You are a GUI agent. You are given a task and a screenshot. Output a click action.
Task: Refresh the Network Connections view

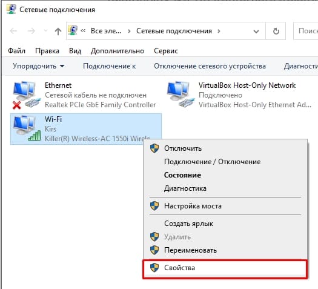[x=276, y=32]
